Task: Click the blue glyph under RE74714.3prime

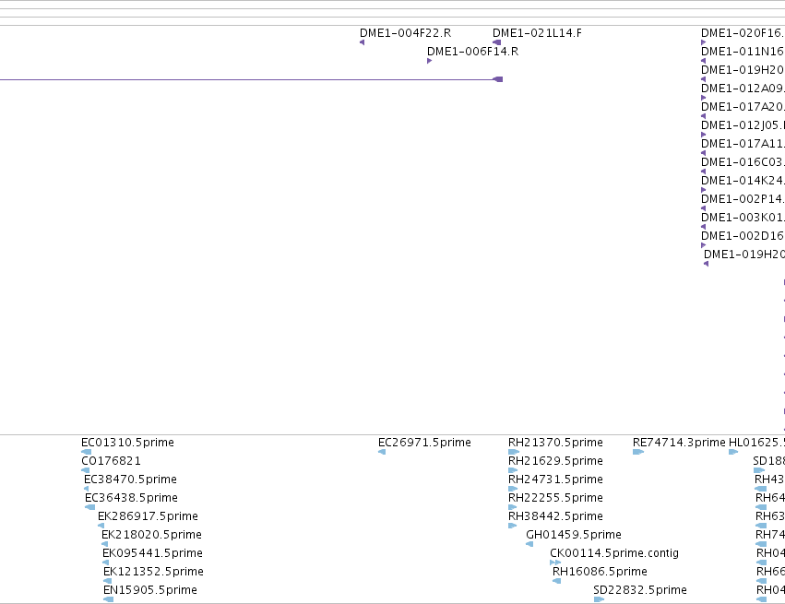Action: pos(637,452)
